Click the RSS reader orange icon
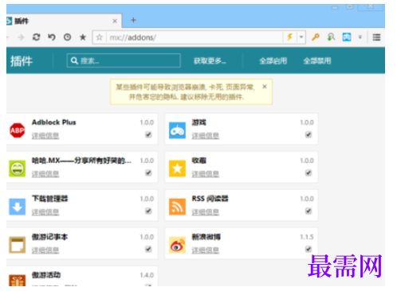The width and height of the screenshot is (397, 291). [177, 207]
